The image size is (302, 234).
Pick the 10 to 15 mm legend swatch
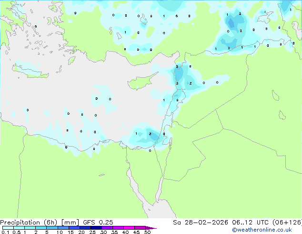point(63,228)
